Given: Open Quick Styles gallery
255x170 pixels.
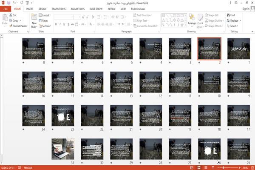Looking at the screenshot, I should click(x=200, y=21).
